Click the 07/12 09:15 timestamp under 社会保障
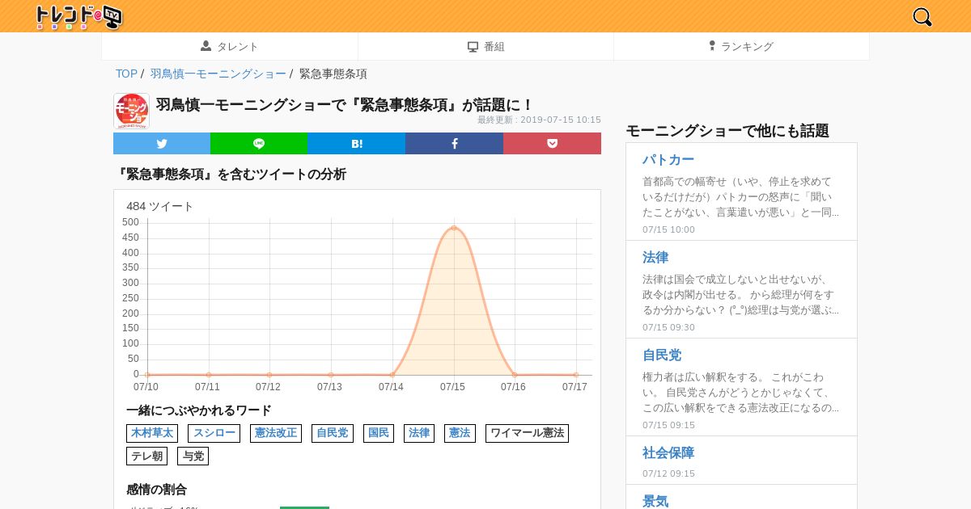 tap(668, 473)
